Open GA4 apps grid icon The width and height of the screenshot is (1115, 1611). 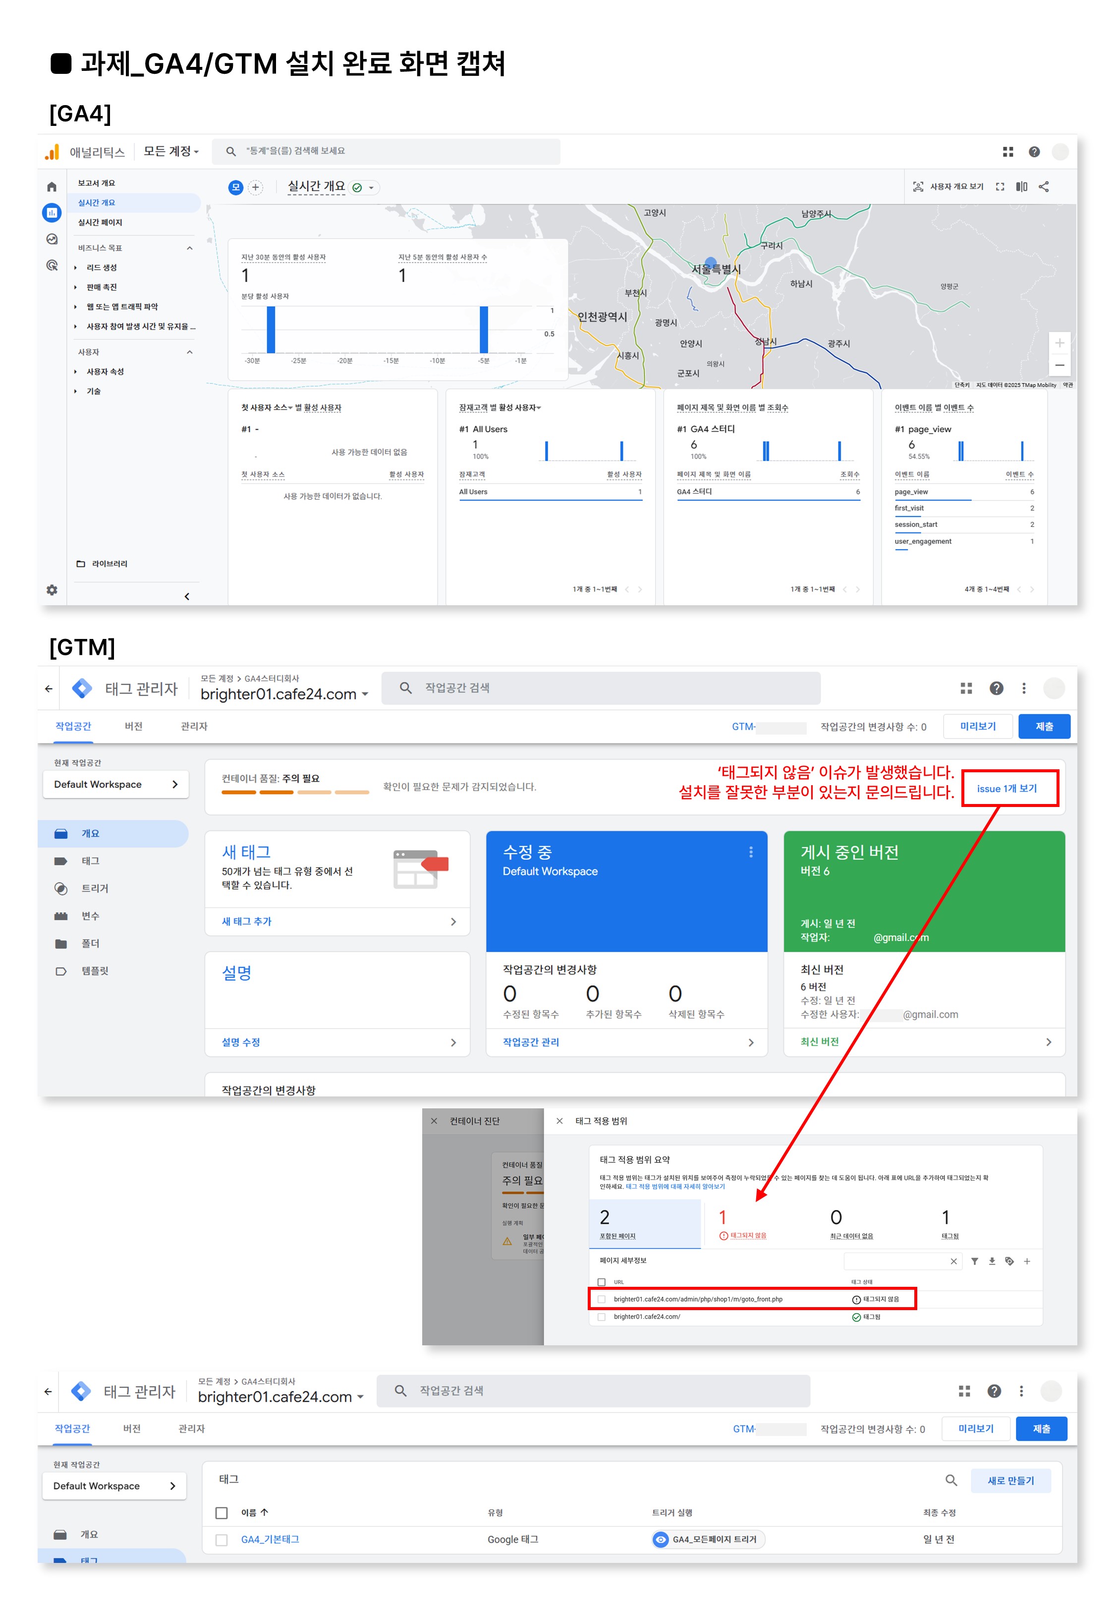click(x=1007, y=152)
